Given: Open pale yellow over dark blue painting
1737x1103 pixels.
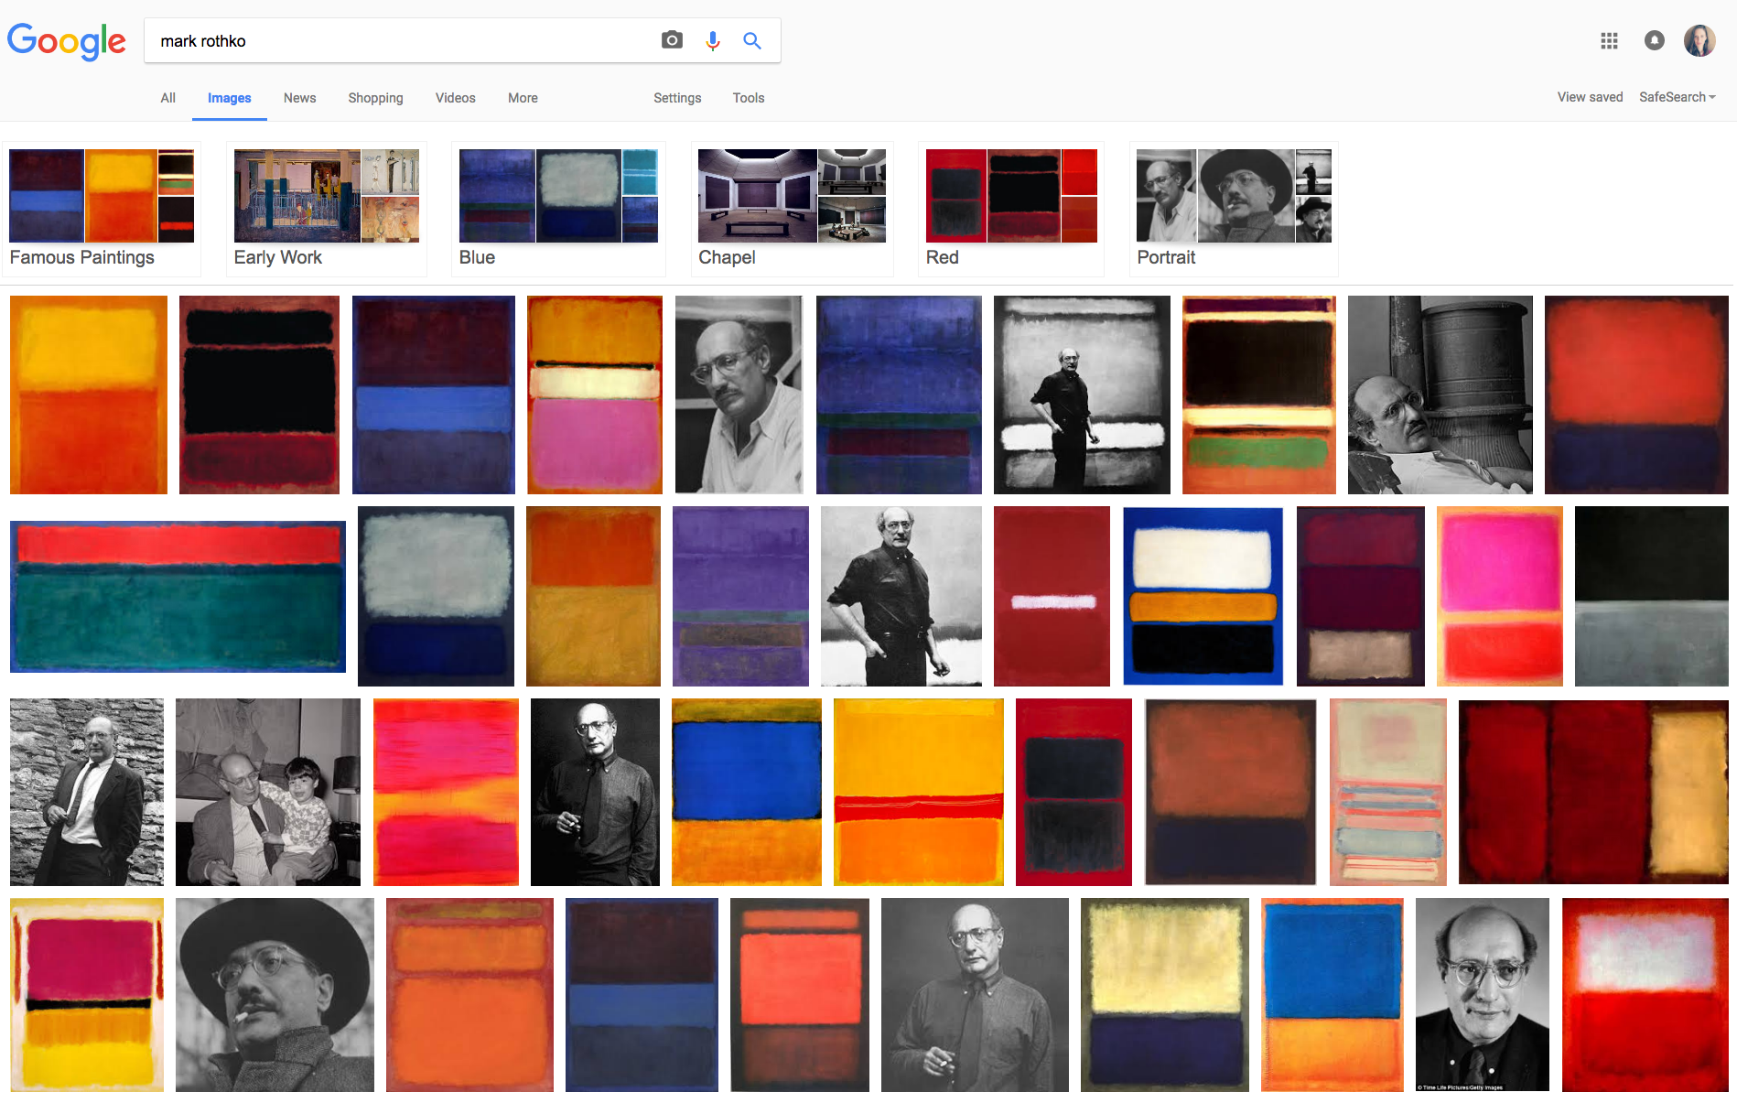Looking at the screenshot, I should (x=1164, y=994).
